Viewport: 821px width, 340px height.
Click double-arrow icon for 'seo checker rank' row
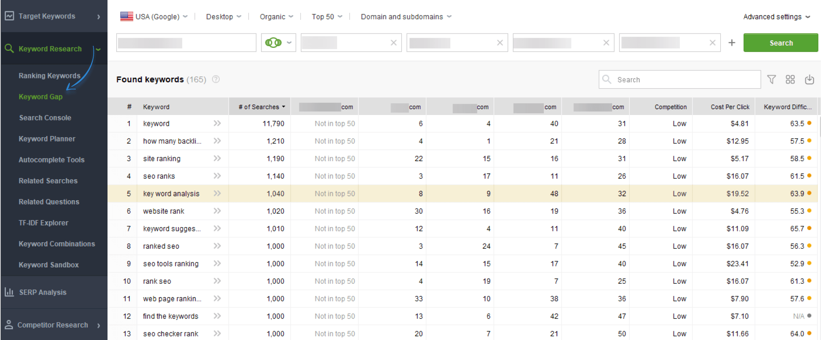pos(217,333)
